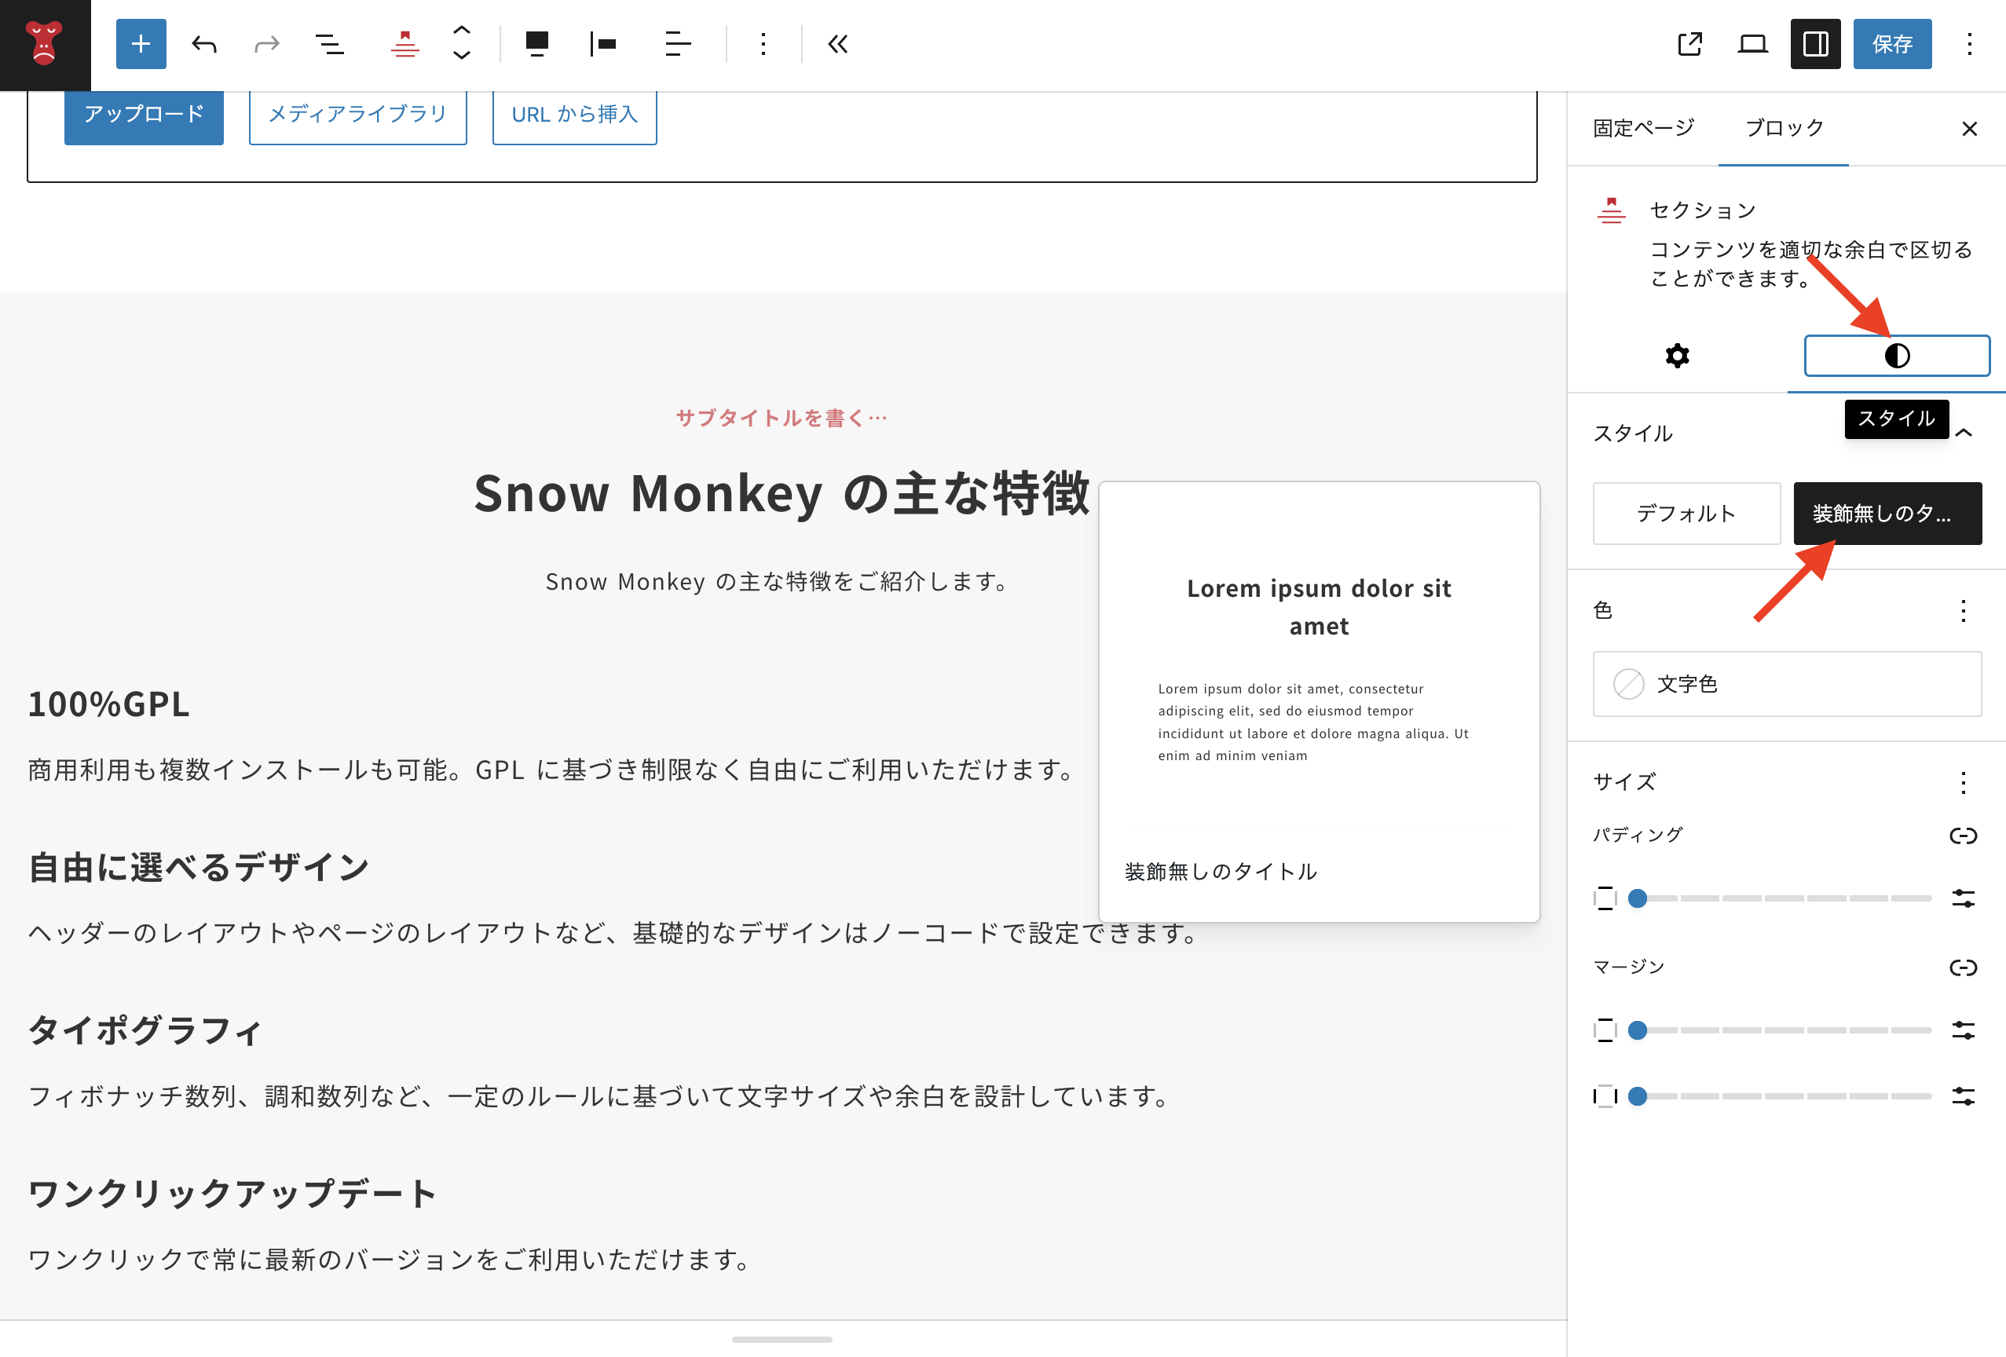Click the Snow Monkey logo icon
Screen dimensions: 2006x1357
[x=44, y=44]
